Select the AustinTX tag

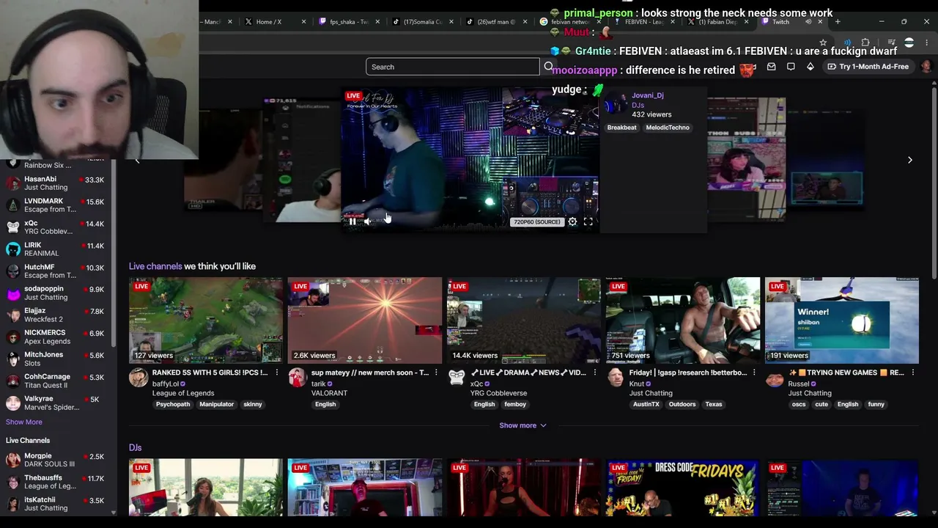click(646, 404)
